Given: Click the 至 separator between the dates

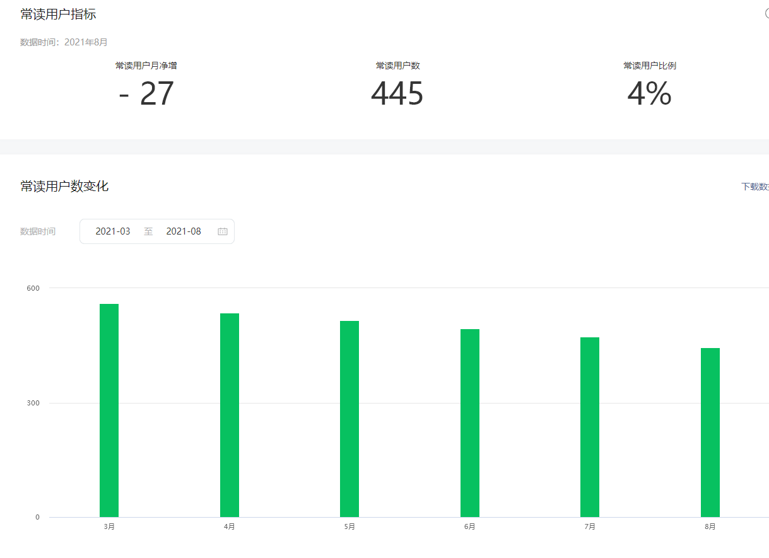Looking at the screenshot, I should [x=148, y=231].
